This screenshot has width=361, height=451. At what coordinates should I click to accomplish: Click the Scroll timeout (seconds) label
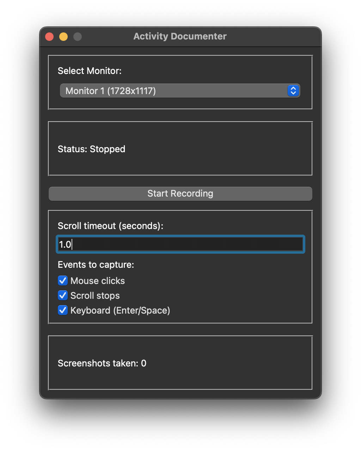110,226
